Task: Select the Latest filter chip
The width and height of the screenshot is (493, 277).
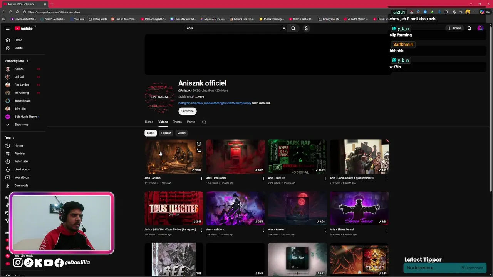Action: point(151,133)
